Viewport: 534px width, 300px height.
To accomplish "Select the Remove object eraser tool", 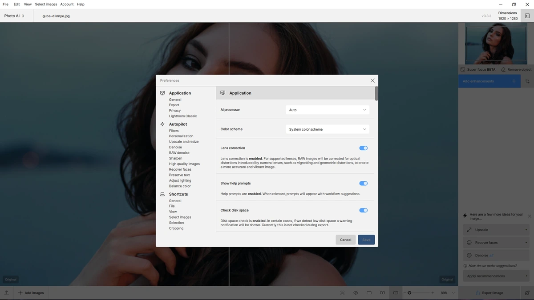I will pyautogui.click(x=516, y=70).
